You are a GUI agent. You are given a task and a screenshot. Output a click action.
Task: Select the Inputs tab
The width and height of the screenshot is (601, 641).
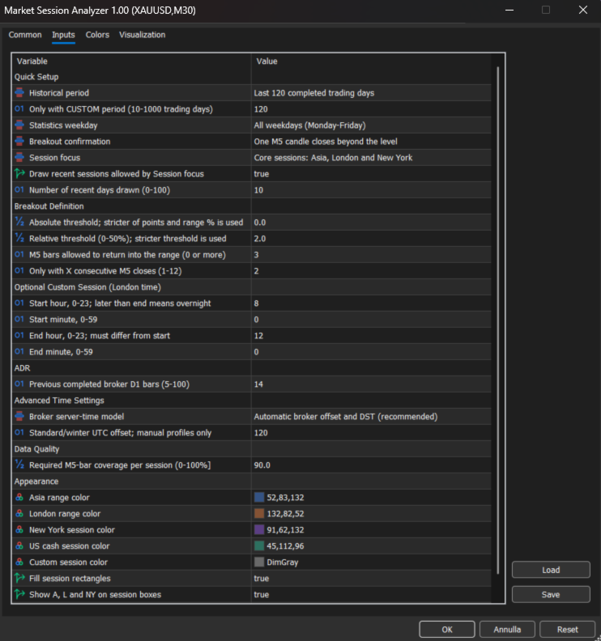coord(63,35)
